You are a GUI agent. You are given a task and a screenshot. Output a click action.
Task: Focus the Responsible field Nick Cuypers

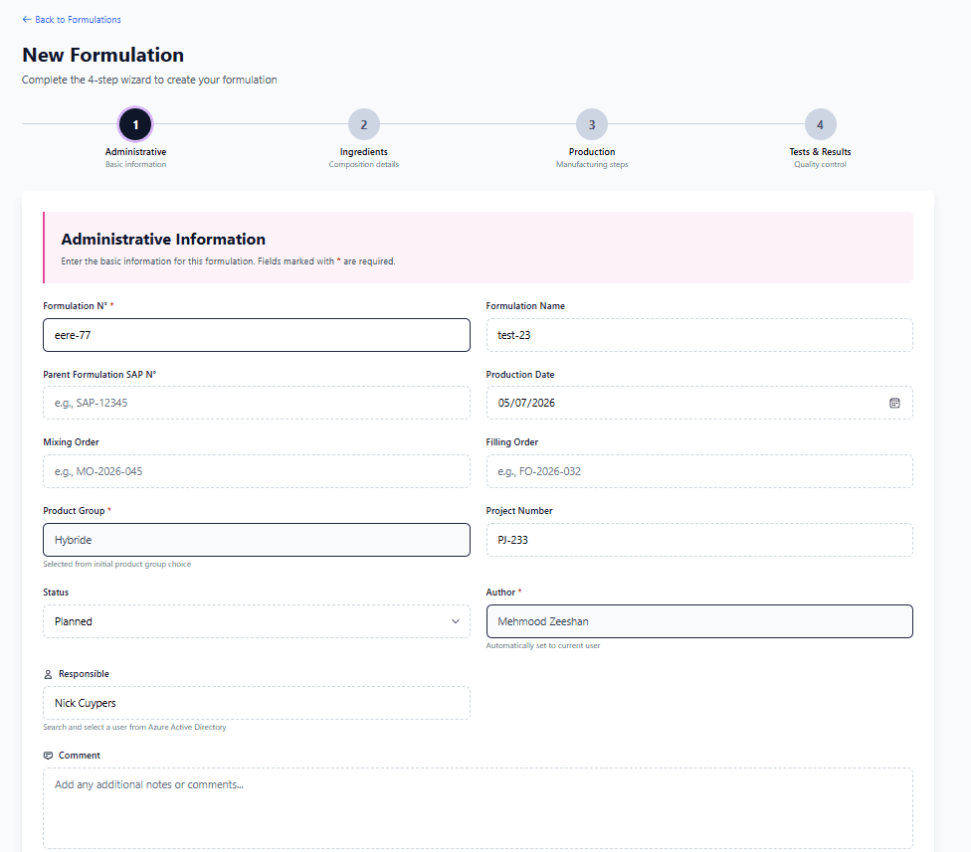click(257, 703)
